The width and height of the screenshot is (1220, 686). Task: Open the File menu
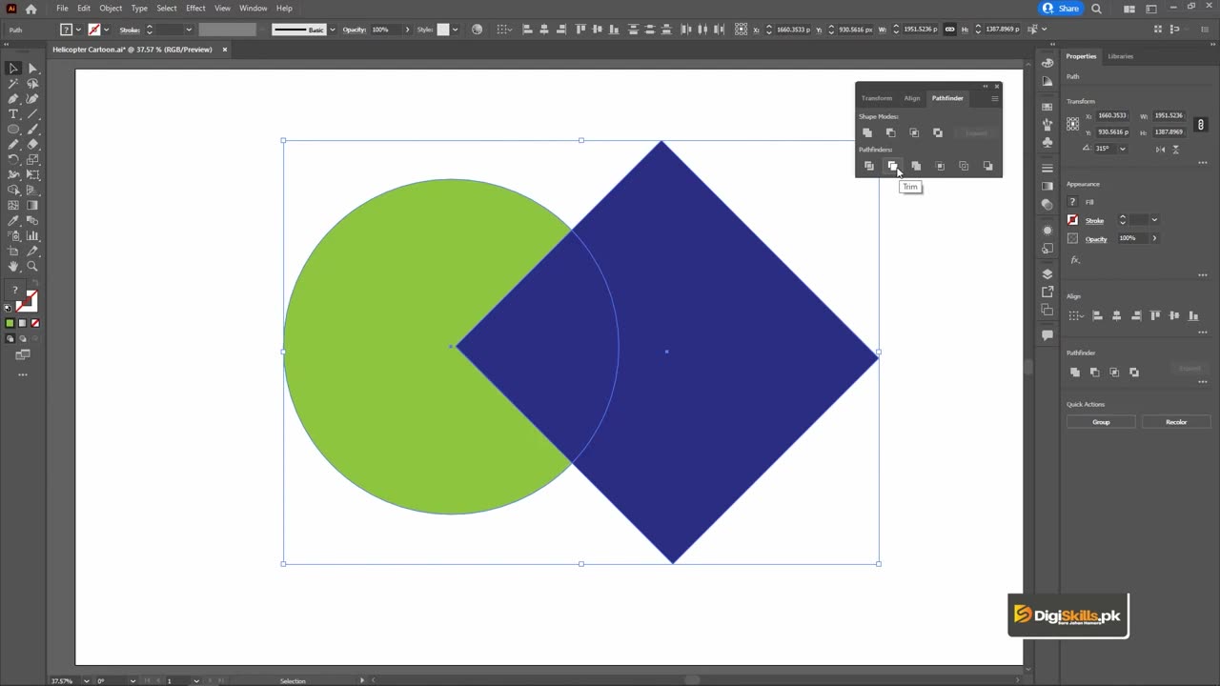(62, 9)
